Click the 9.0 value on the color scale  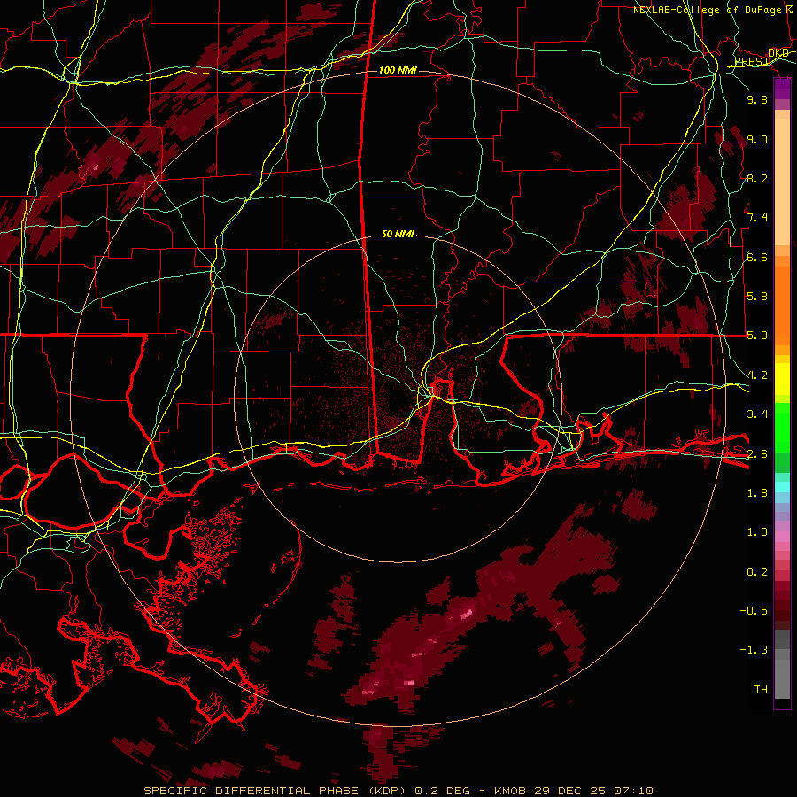757,139
